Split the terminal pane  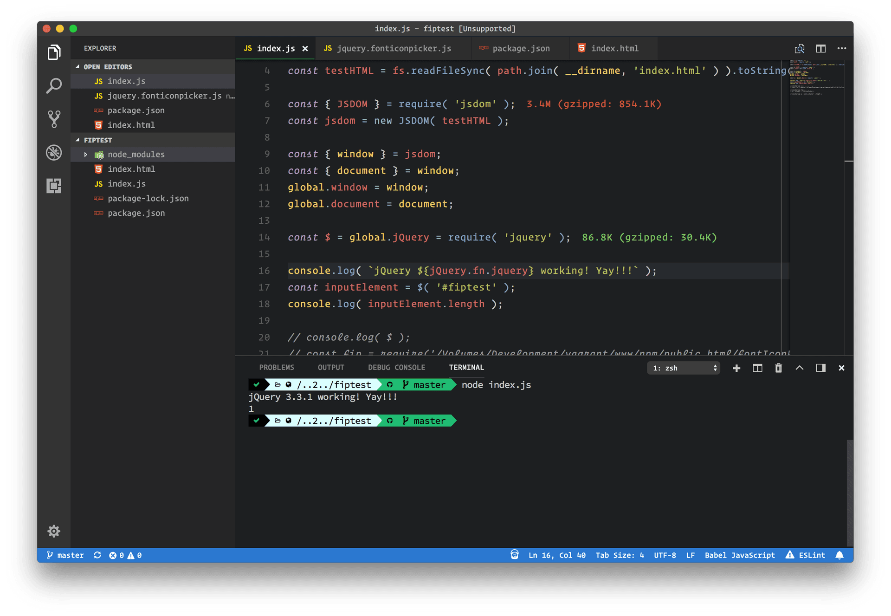coord(757,368)
